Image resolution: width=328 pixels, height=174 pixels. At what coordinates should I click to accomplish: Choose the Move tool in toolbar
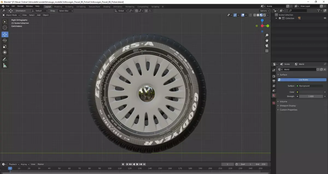tap(5, 34)
